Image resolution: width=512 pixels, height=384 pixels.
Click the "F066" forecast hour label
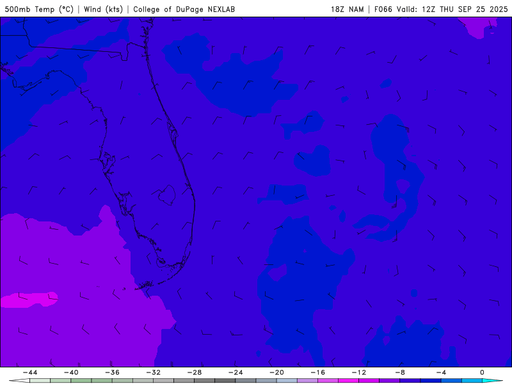pyautogui.click(x=383, y=9)
